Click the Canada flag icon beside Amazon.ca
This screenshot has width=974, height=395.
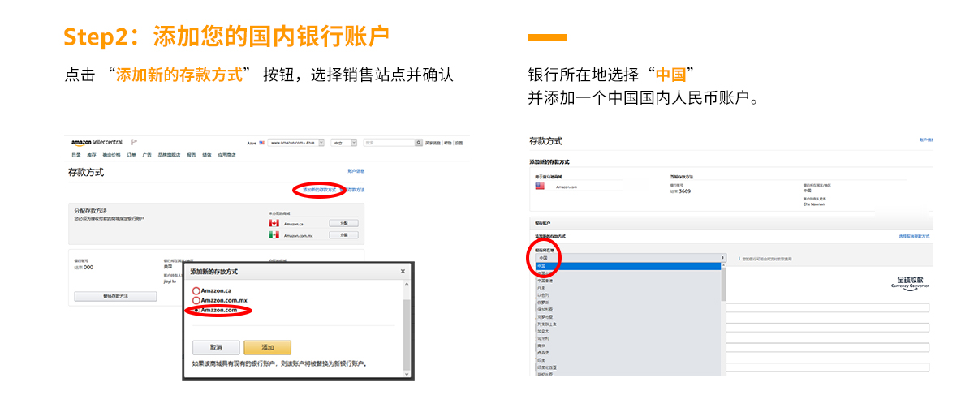click(274, 223)
